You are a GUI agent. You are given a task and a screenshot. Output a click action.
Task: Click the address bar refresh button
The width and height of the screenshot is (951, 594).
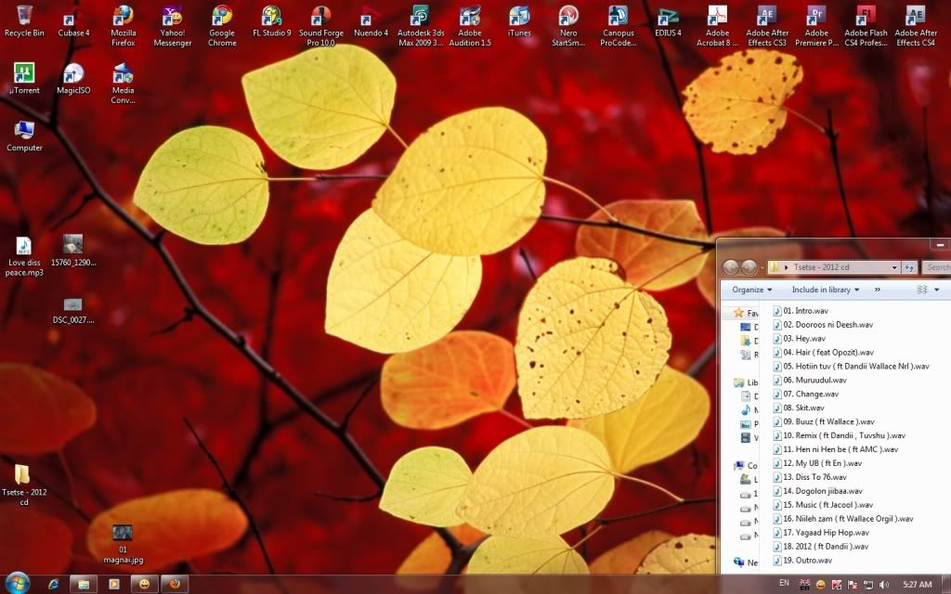[x=908, y=267]
